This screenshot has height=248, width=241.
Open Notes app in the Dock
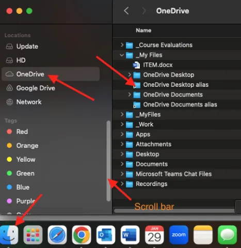pos(203,235)
